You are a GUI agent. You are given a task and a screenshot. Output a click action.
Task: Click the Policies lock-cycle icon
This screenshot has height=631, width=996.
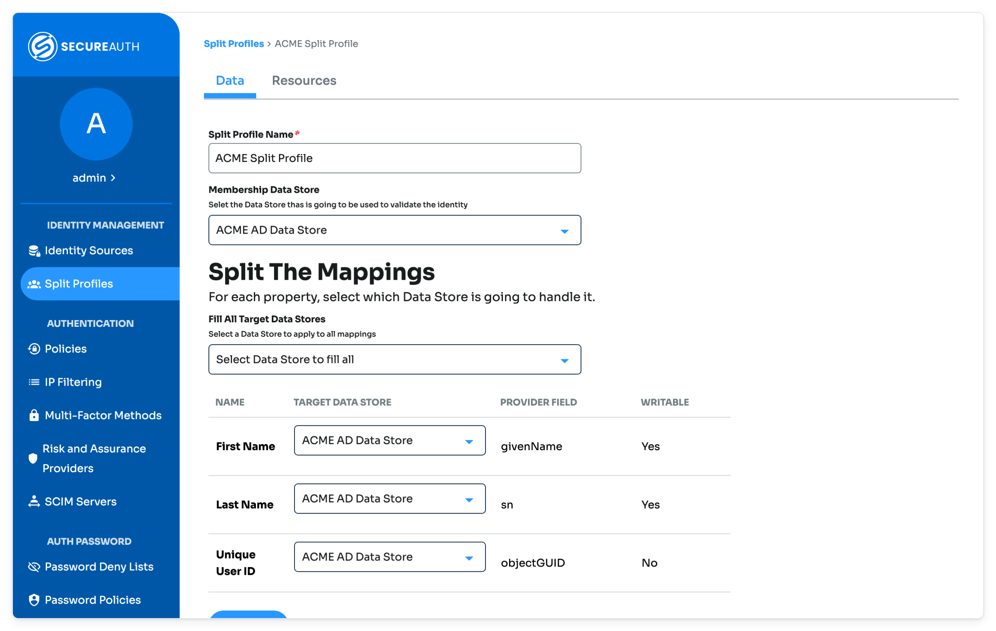(x=34, y=349)
